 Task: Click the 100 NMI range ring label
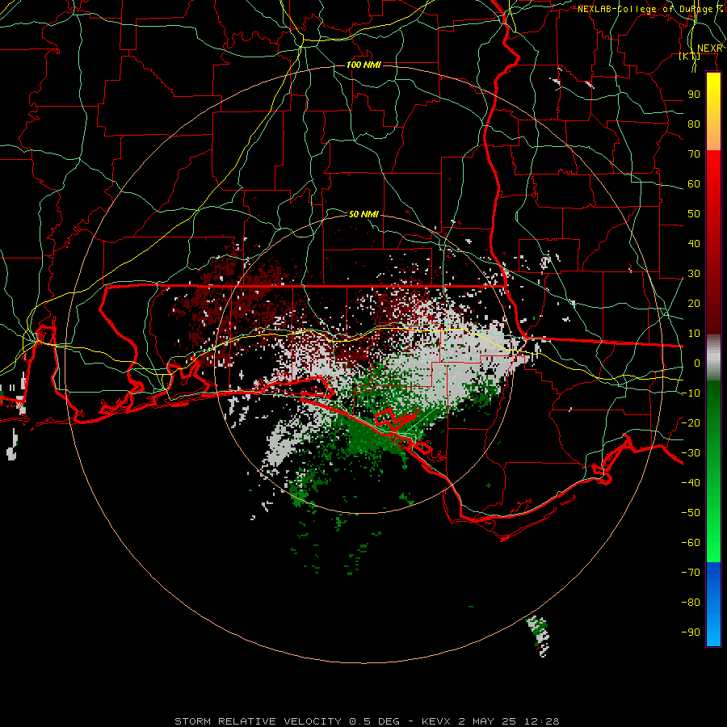click(x=363, y=65)
